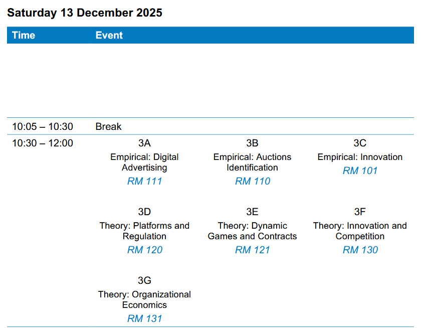Viewport: 422px width, 328px height.
Task: Follow the RM 131 room link
Action: pyautogui.click(x=144, y=319)
